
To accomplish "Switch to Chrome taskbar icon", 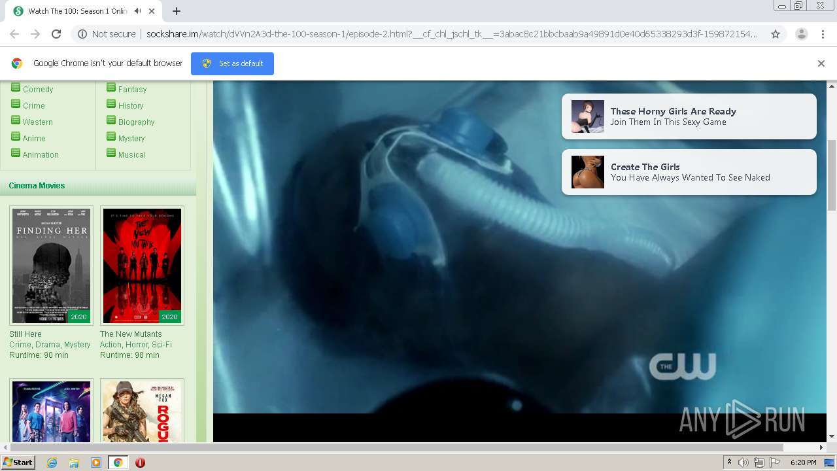I will tap(118, 462).
